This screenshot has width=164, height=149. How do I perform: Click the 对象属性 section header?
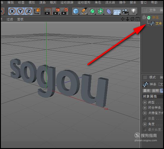(x=152, y=96)
